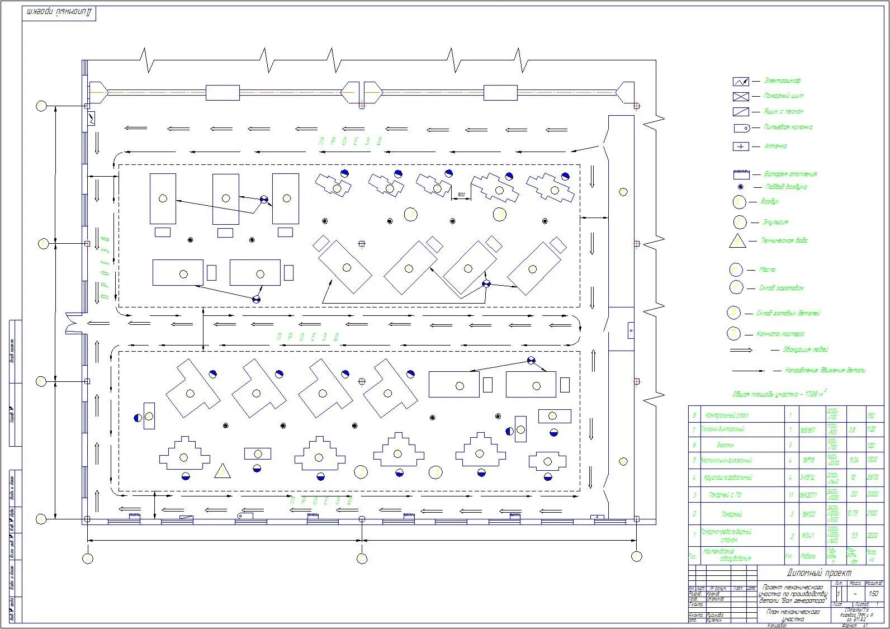890x629 pixels.
Task: Click the Воздух circle symbol in legend
Action: tap(739, 202)
